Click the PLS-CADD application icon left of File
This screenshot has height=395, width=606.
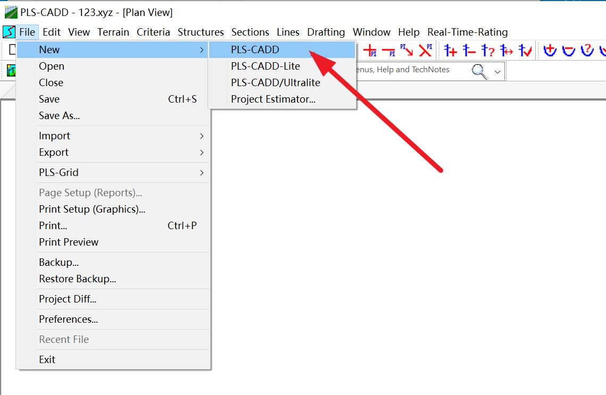click(x=9, y=32)
